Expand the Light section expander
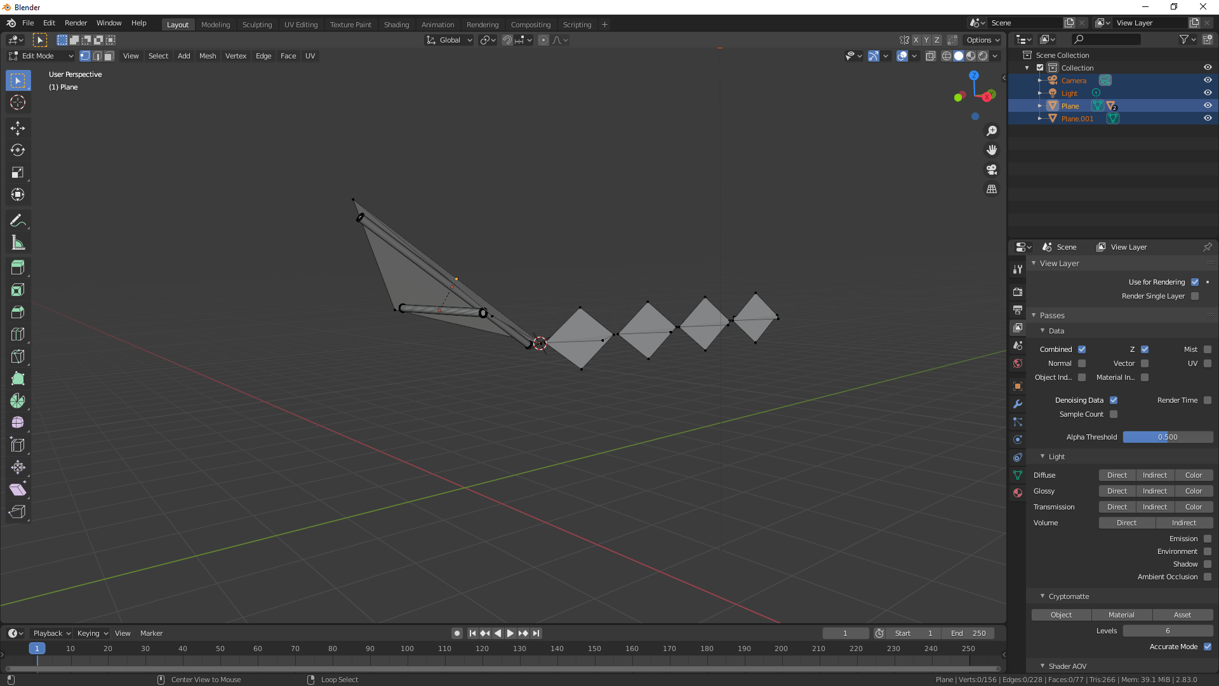The height and width of the screenshot is (686, 1219). pyautogui.click(x=1043, y=455)
